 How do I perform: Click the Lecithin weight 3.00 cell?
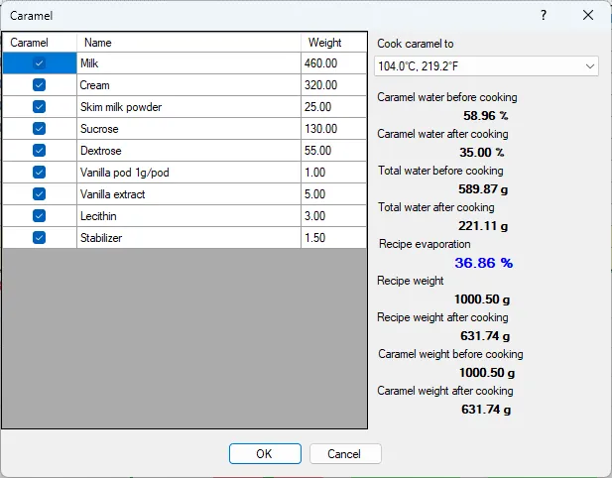pos(334,216)
